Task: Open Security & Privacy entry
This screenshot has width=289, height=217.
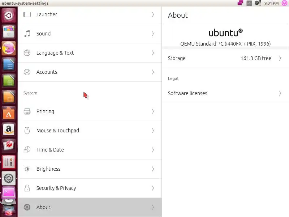Action: pyautogui.click(x=90, y=188)
